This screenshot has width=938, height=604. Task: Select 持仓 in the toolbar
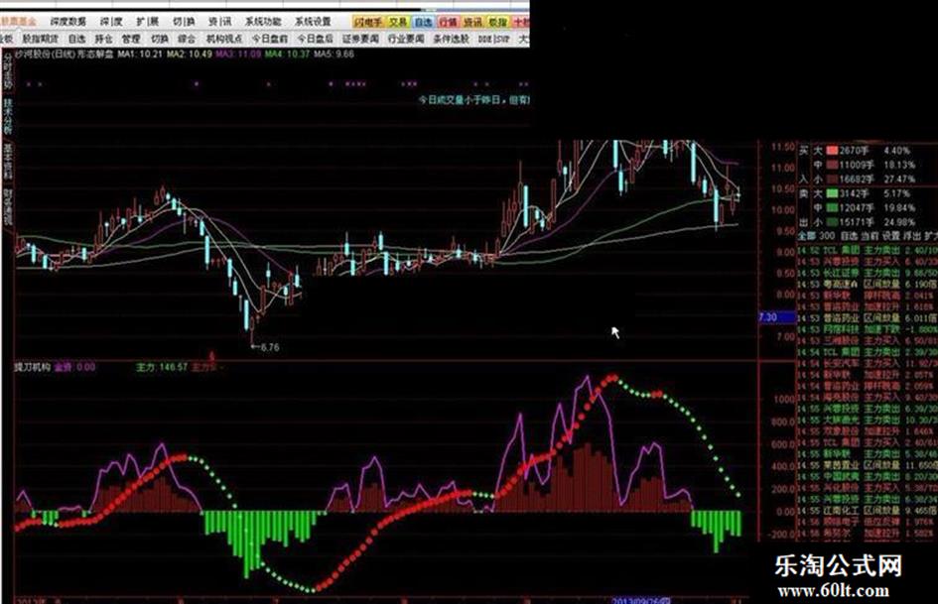[x=104, y=39]
